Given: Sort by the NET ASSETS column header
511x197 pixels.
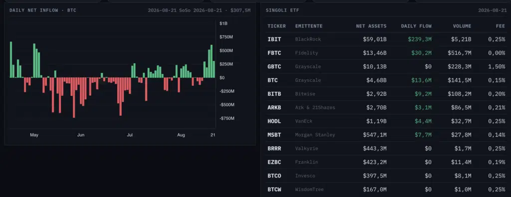Looking at the screenshot, I should pyautogui.click(x=371, y=26).
